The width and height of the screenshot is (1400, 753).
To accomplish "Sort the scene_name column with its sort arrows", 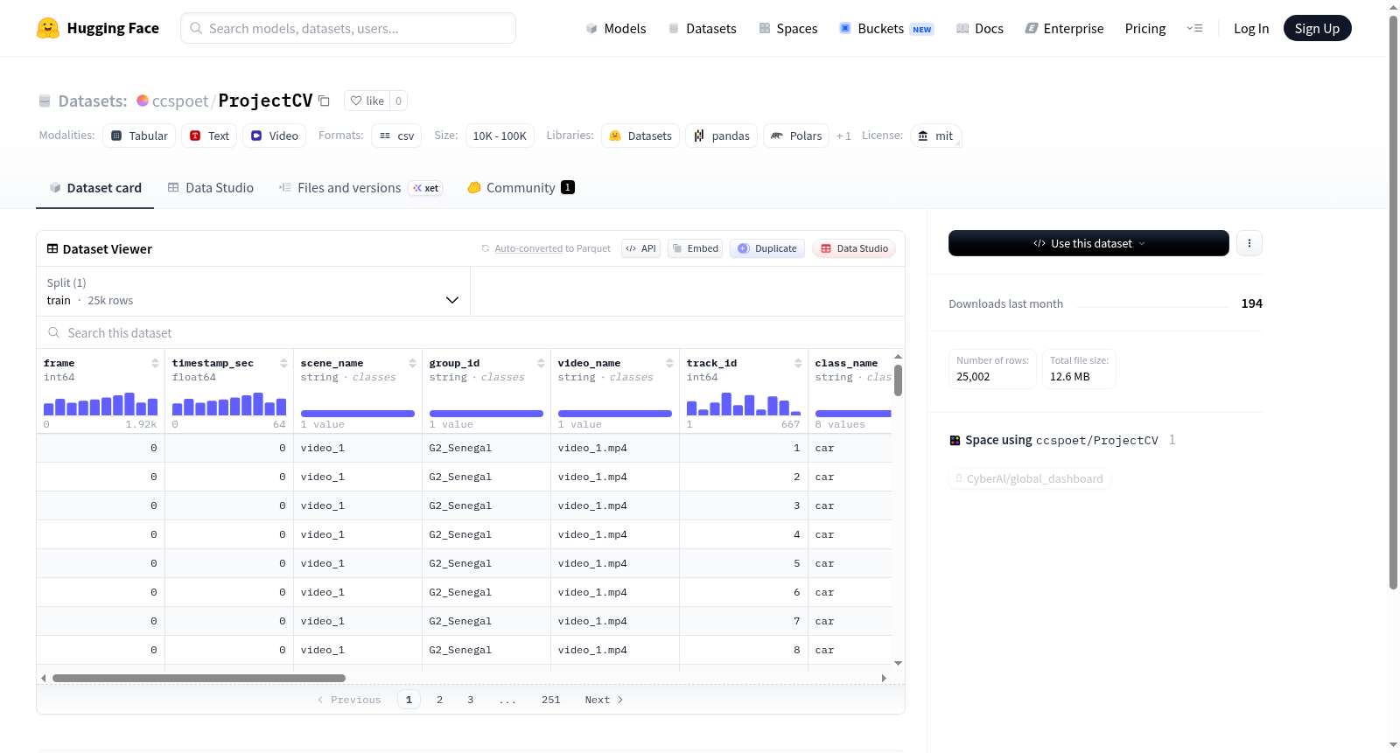I will 412,363.
